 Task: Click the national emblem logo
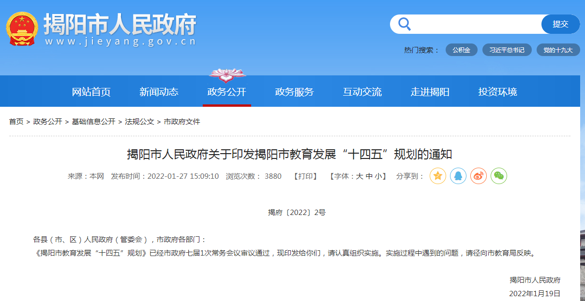[x=22, y=29]
